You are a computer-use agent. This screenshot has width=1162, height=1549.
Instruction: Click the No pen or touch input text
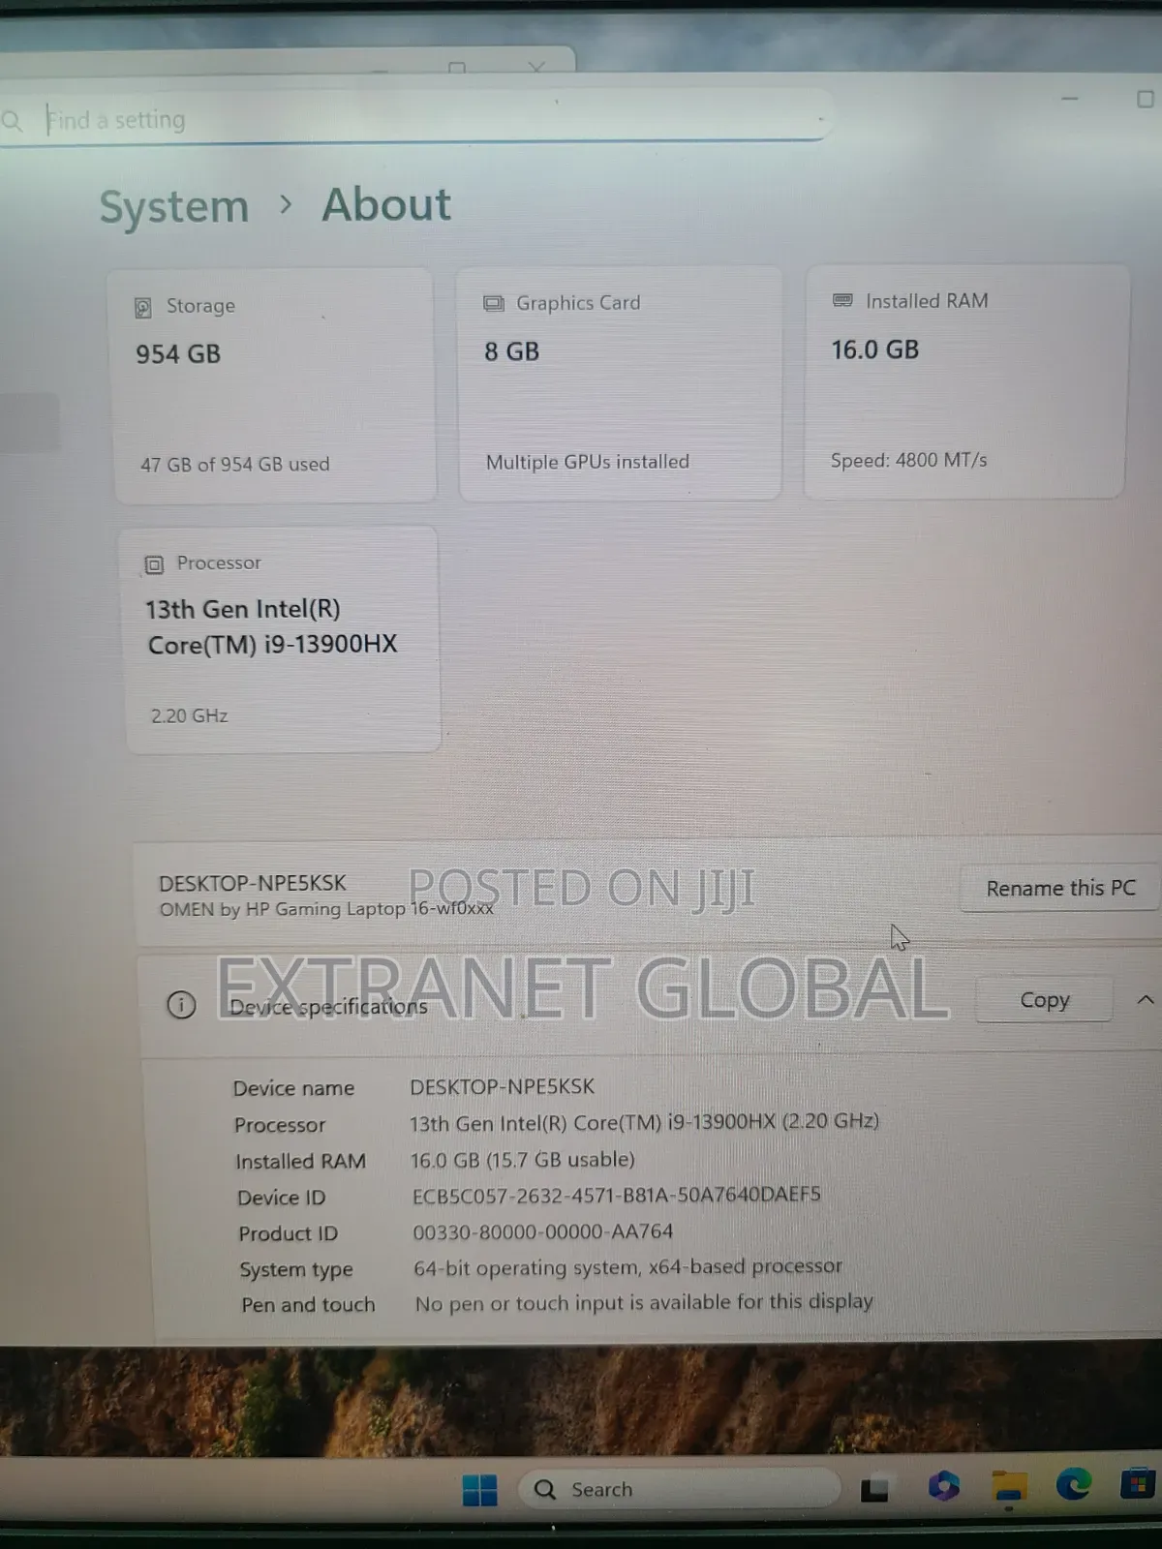click(644, 1303)
